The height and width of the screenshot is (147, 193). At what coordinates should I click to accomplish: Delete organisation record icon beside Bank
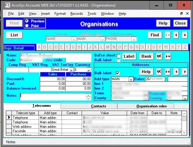(x=159, y=56)
